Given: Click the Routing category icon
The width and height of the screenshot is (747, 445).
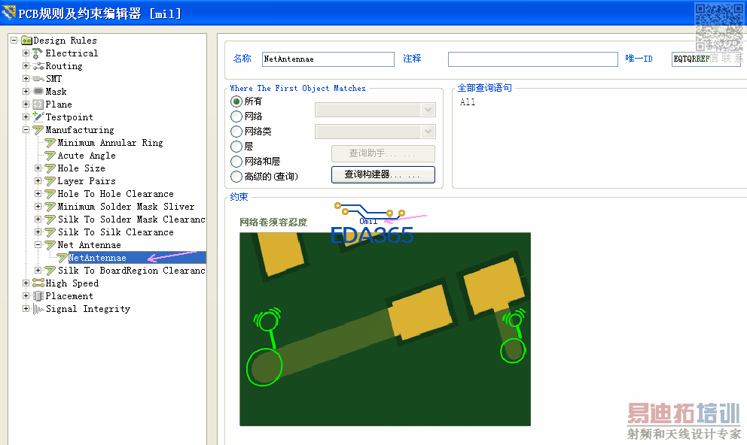Looking at the screenshot, I should 38,66.
